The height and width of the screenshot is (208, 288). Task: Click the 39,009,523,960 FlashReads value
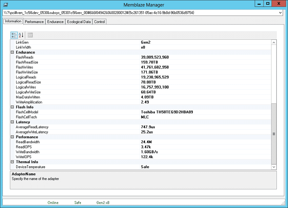point(155,57)
